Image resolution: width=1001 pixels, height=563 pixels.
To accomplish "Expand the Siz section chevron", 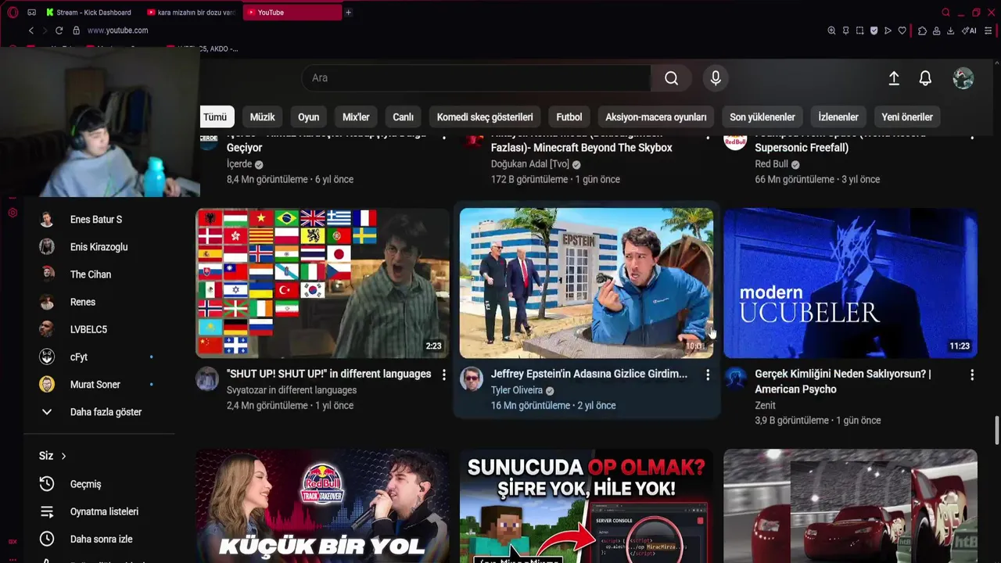I will (63, 456).
